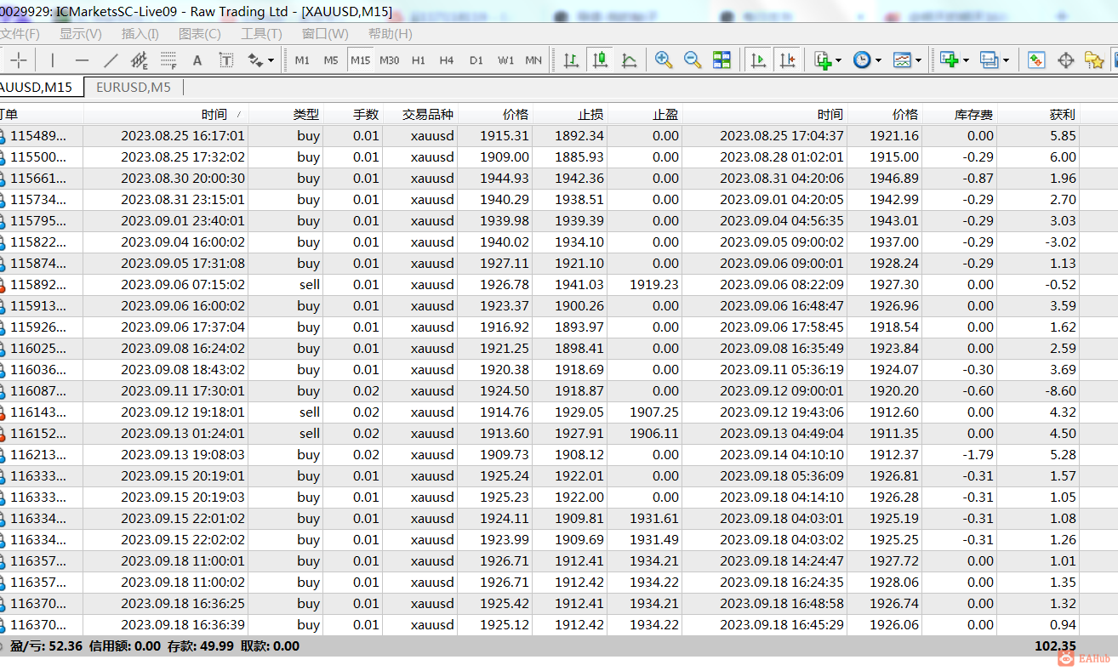Open the Navigator folder-star icon
The image size is (1118, 671).
point(1094,60)
